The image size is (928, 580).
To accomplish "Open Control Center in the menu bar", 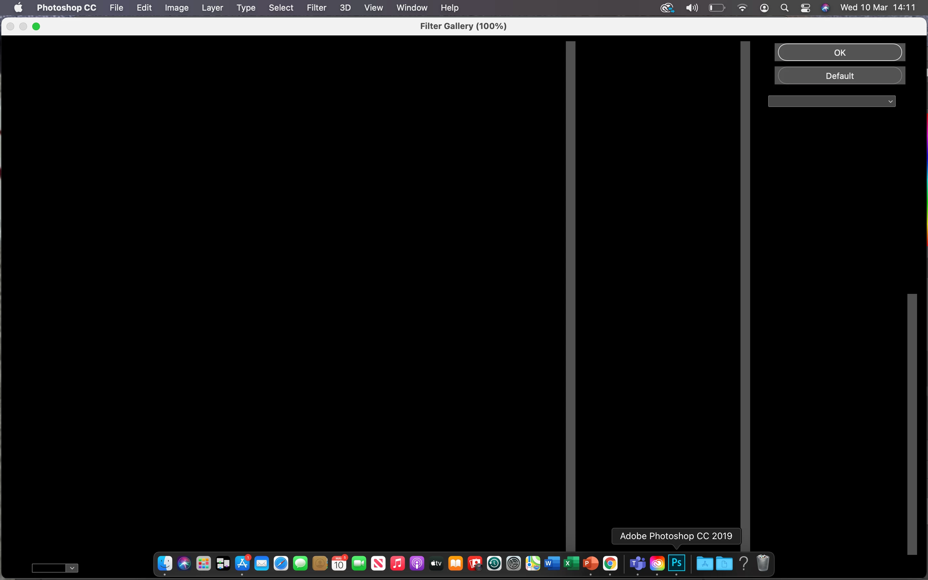I will 805,8.
